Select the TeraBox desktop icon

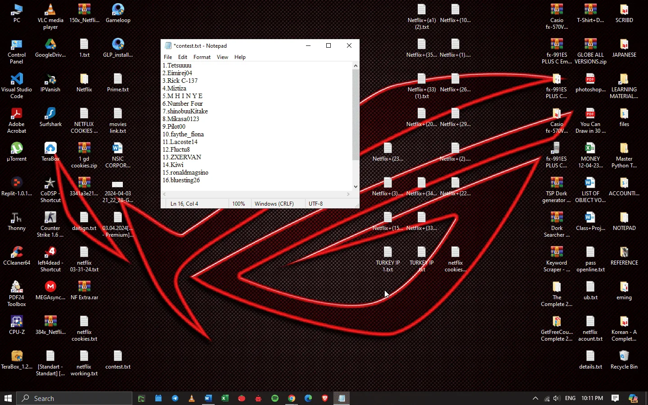pos(50,152)
